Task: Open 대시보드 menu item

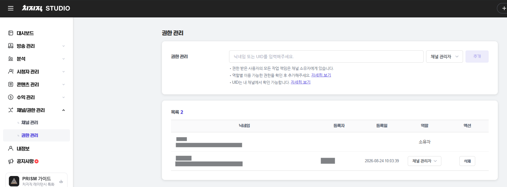Action: coord(25,33)
